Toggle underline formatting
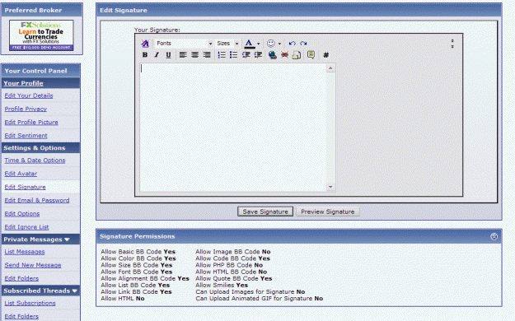The height and width of the screenshot is (321, 515). click(168, 55)
